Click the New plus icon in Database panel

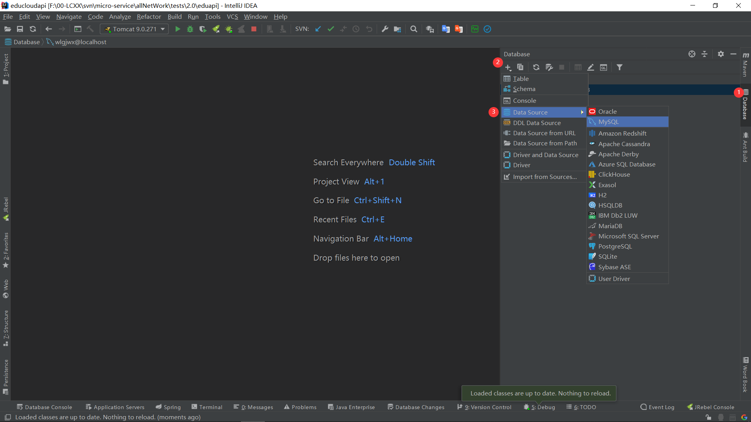[508, 67]
